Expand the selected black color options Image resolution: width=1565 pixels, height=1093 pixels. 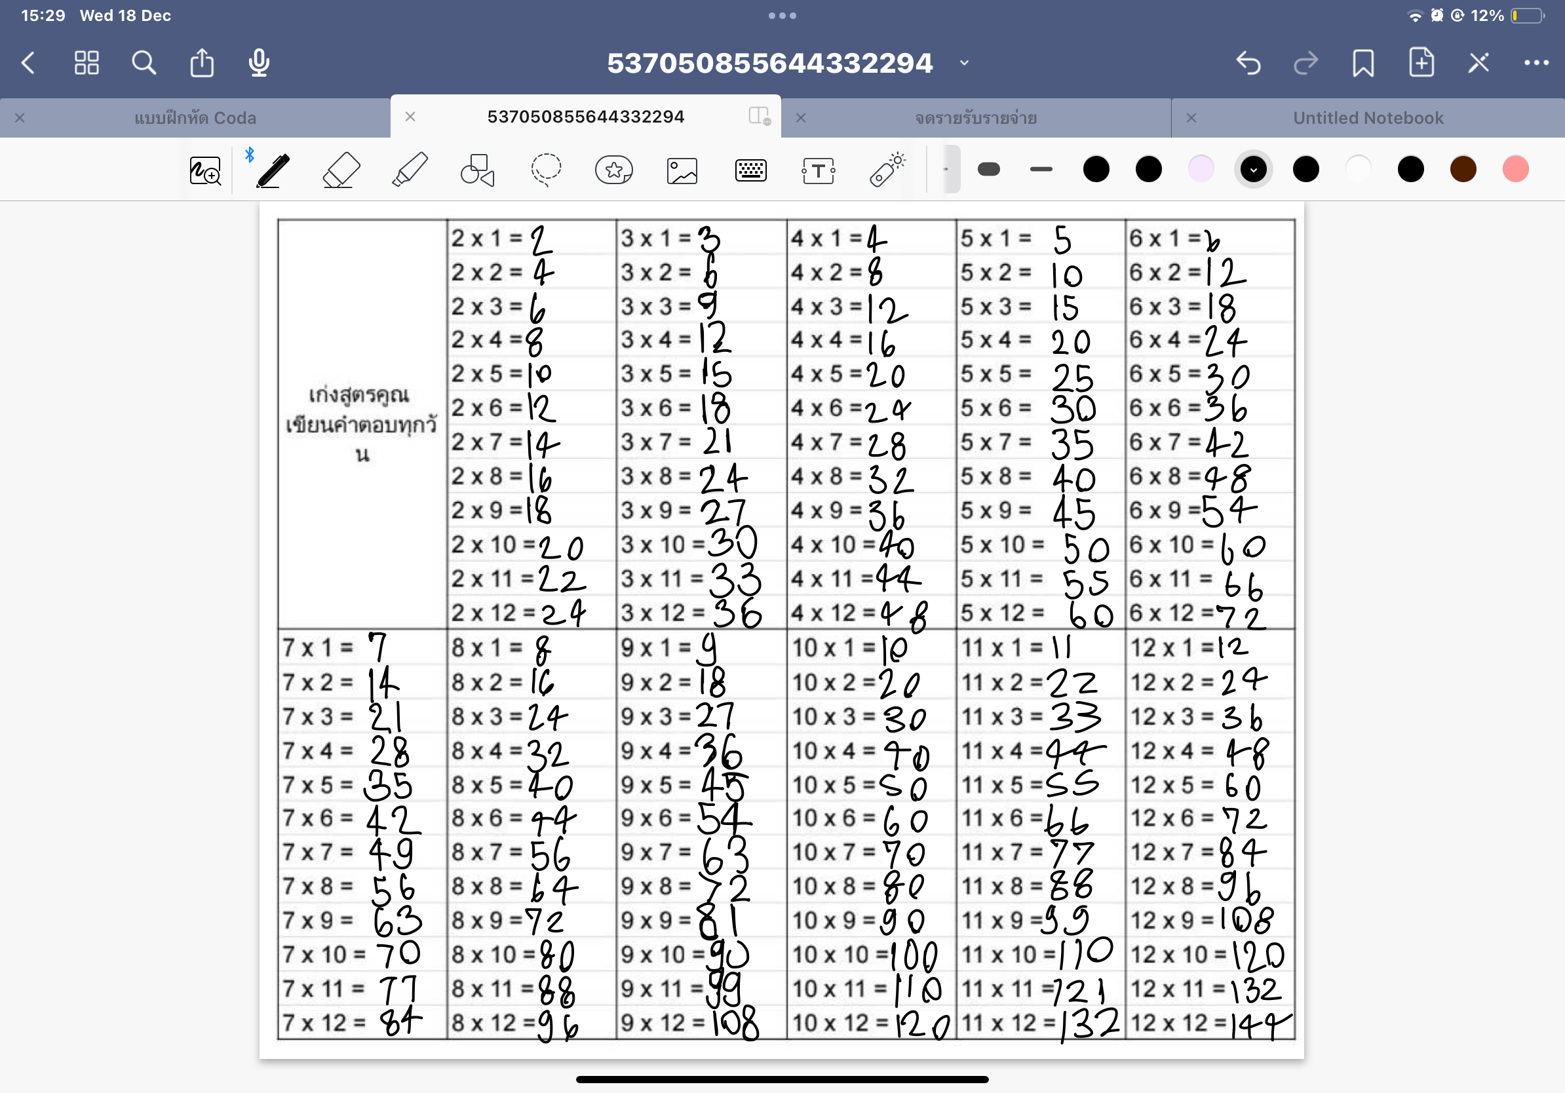click(1253, 169)
